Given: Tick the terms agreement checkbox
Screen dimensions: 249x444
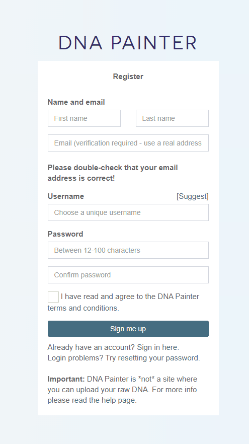Looking at the screenshot, I should click(x=53, y=297).
